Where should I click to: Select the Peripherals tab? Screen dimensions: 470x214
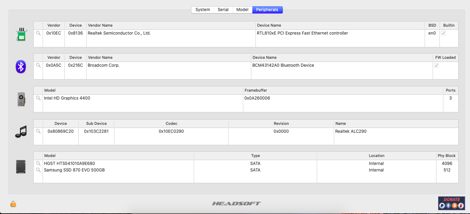[267, 10]
